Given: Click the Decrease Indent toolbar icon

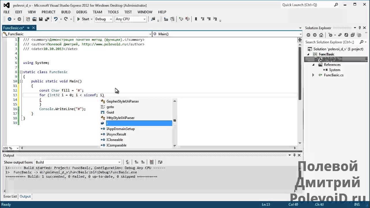Looking at the screenshot, I should 166,19.
